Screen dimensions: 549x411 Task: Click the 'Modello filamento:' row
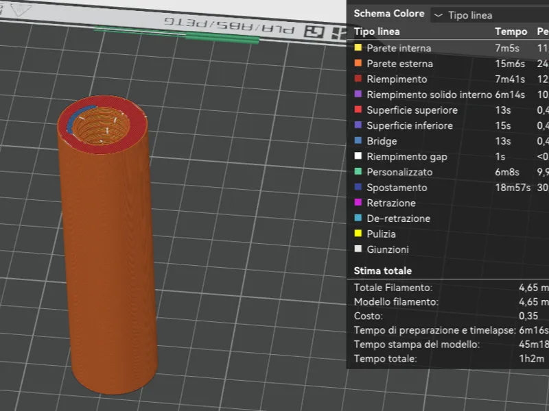[452, 301]
